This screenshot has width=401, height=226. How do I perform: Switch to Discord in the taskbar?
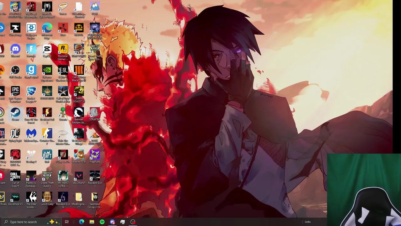tap(112, 222)
